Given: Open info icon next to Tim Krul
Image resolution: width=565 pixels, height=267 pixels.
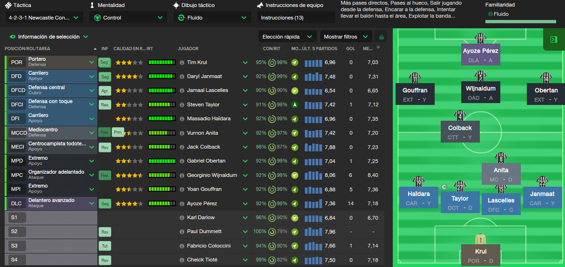Looking at the screenshot, I should pyautogui.click(x=182, y=63).
